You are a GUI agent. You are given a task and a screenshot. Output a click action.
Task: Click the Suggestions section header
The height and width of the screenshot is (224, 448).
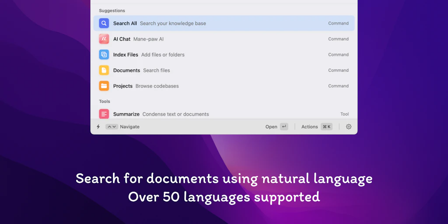(x=112, y=10)
